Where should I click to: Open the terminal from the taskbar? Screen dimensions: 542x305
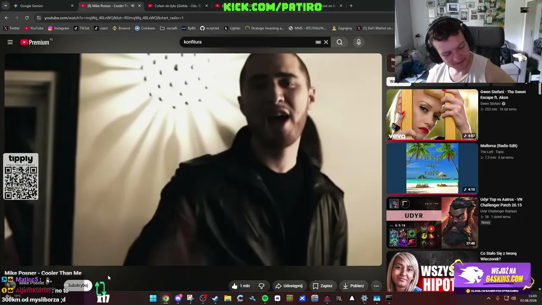[389, 298]
